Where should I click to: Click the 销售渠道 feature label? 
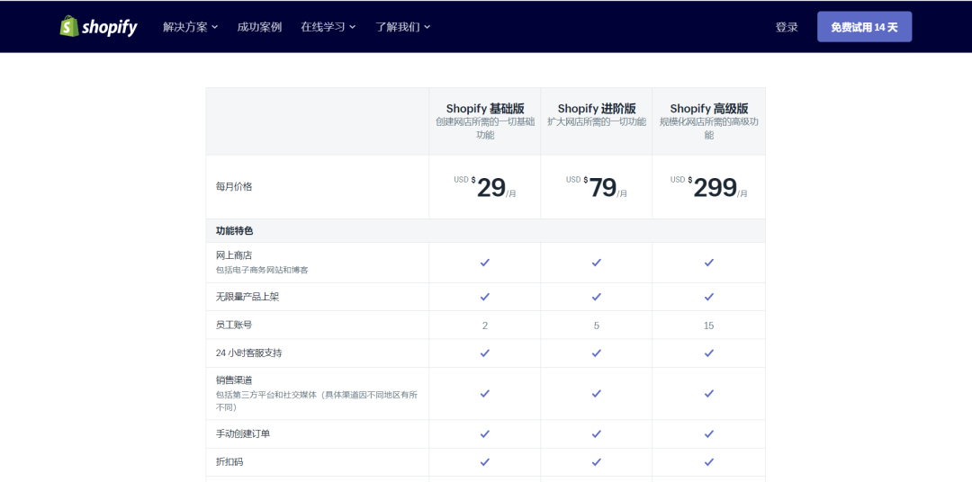tap(234, 379)
